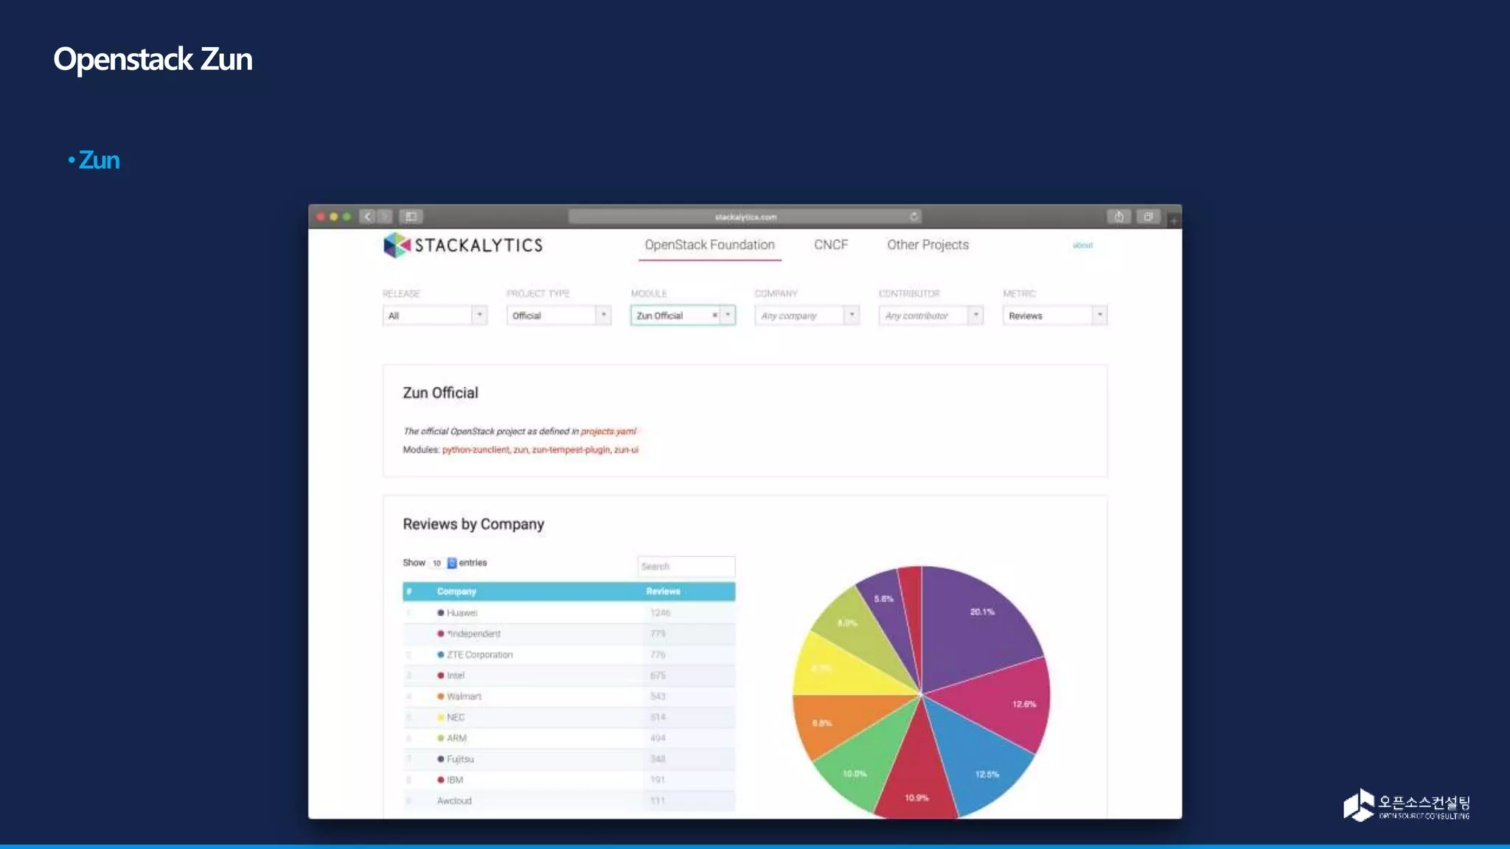Screen dimensions: 1510x849
Task: Change the Show entries count selector
Action: point(444,563)
